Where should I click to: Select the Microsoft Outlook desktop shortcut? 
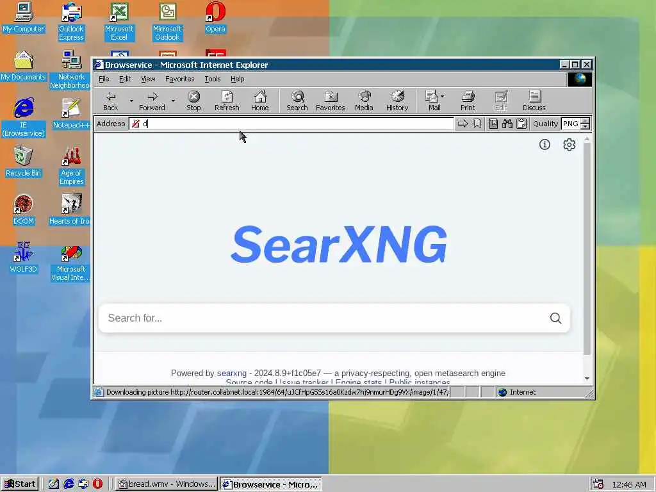(167, 22)
